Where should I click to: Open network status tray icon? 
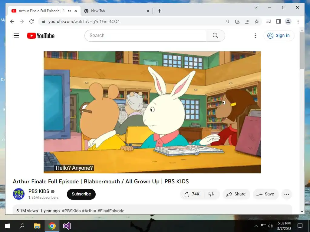[264, 226]
